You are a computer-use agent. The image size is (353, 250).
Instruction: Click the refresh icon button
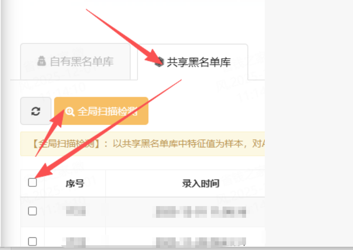pos(36,111)
